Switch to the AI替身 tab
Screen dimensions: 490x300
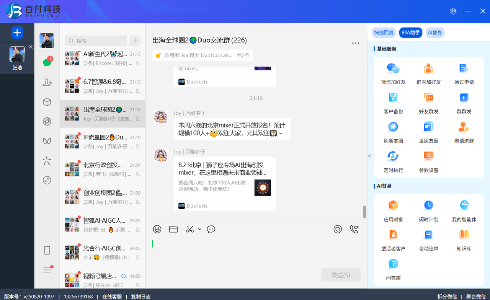pos(435,33)
